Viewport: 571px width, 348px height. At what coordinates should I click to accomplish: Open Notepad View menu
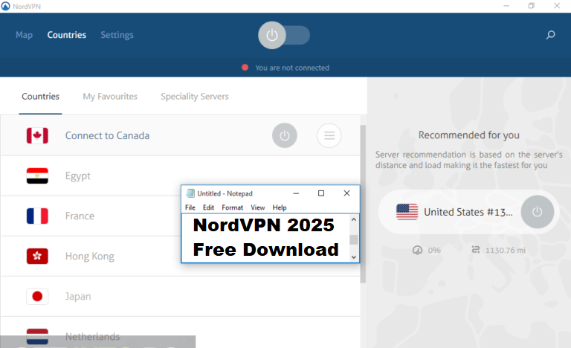point(257,207)
